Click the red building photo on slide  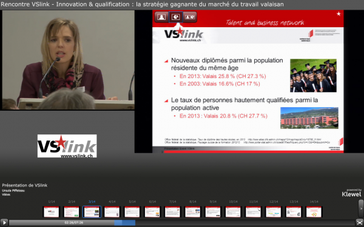click(x=309, y=118)
